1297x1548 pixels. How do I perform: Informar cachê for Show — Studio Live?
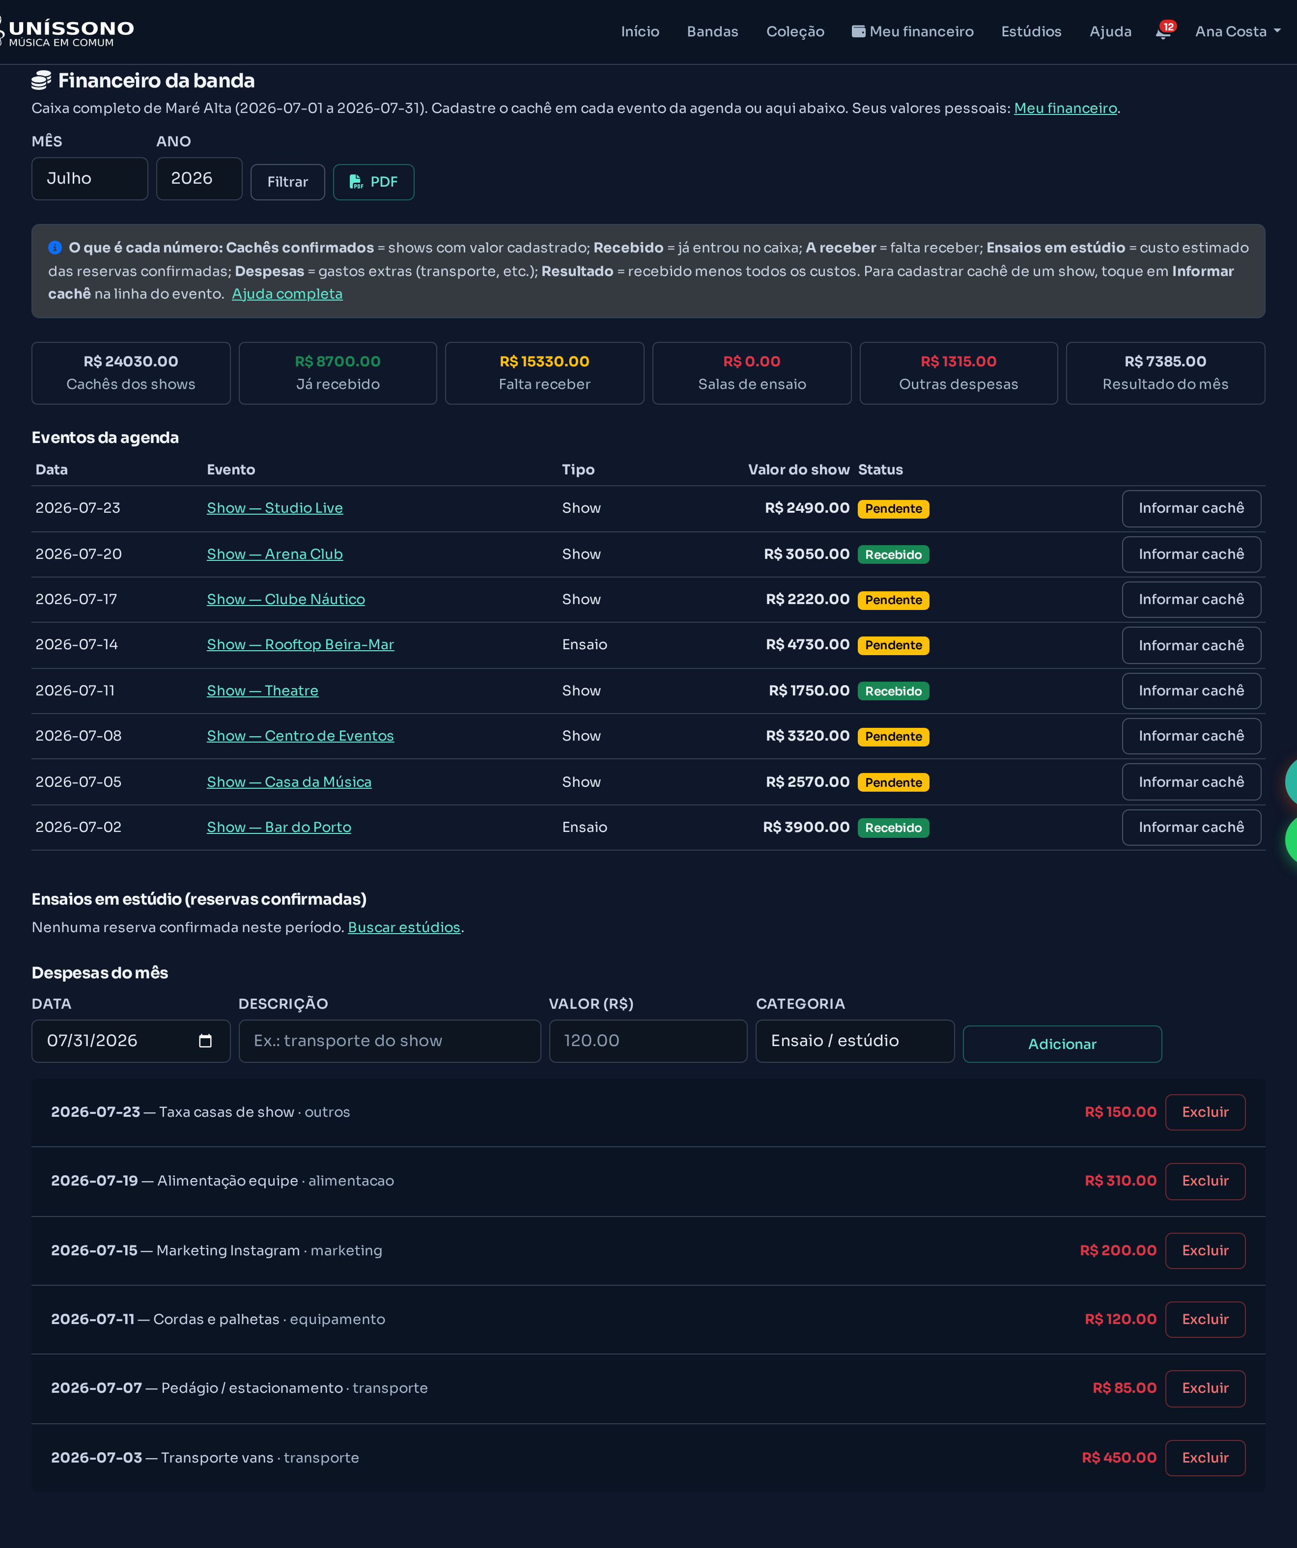pos(1191,509)
